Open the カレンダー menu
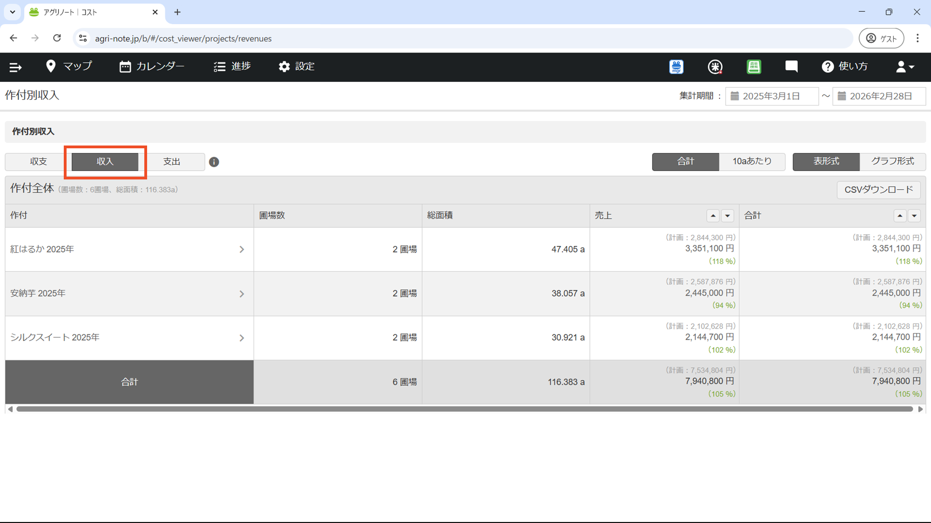The height and width of the screenshot is (523, 931). (152, 66)
